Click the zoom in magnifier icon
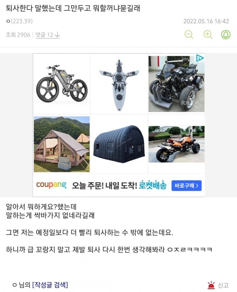237x292 pixels. click(x=208, y=35)
